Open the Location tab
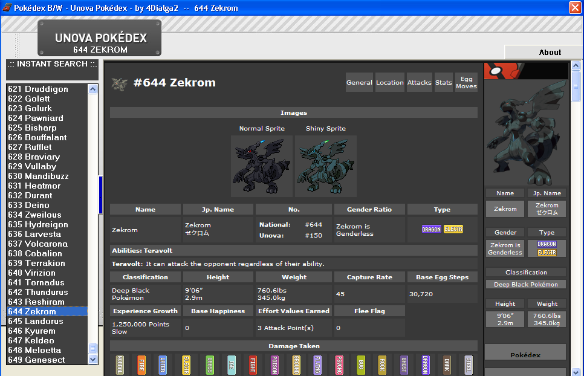Image resolution: width=584 pixels, height=376 pixels. click(389, 82)
